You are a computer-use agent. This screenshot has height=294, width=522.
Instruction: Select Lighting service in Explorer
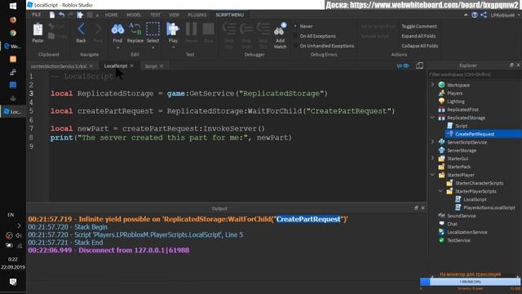click(455, 101)
